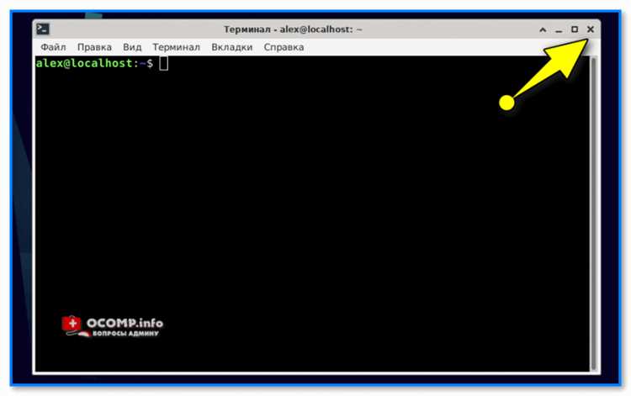
Task: Click the terminal vertical scrollbar
Action: point(593,213)
